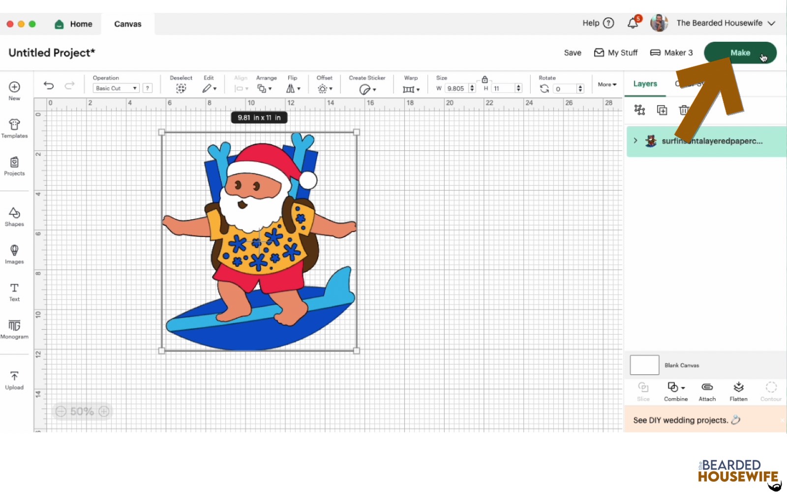
Task: Open the Create Sticker dropdown
Action: 367,89
